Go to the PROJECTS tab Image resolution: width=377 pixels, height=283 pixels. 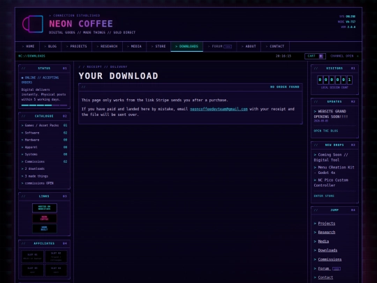click(x=77, y=46)
